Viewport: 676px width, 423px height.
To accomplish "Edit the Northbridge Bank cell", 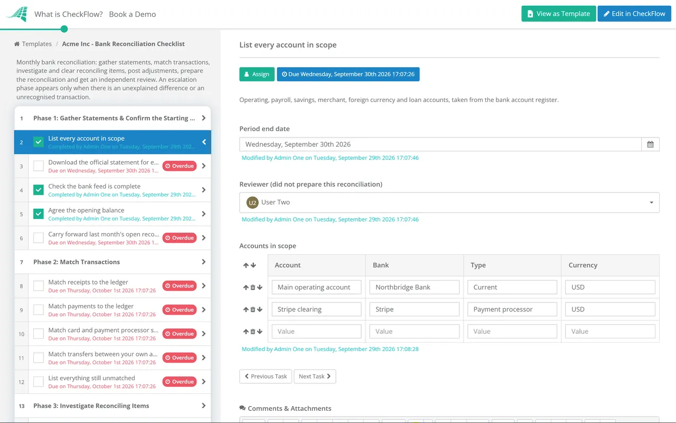I will pos(415,288).
